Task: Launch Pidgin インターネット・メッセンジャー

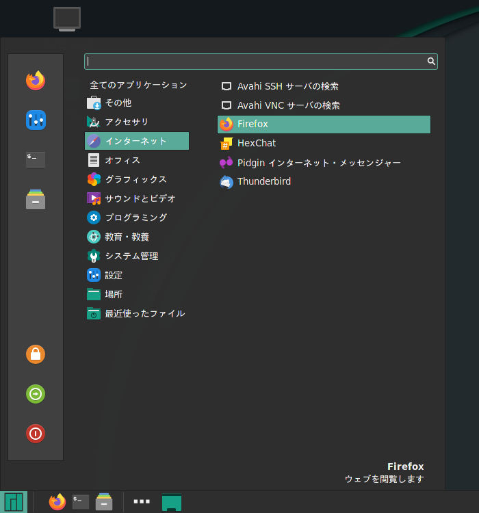Action: point(324,163)
